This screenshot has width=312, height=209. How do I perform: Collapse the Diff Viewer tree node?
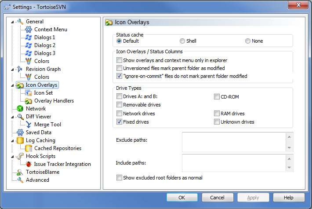point(12,117)
